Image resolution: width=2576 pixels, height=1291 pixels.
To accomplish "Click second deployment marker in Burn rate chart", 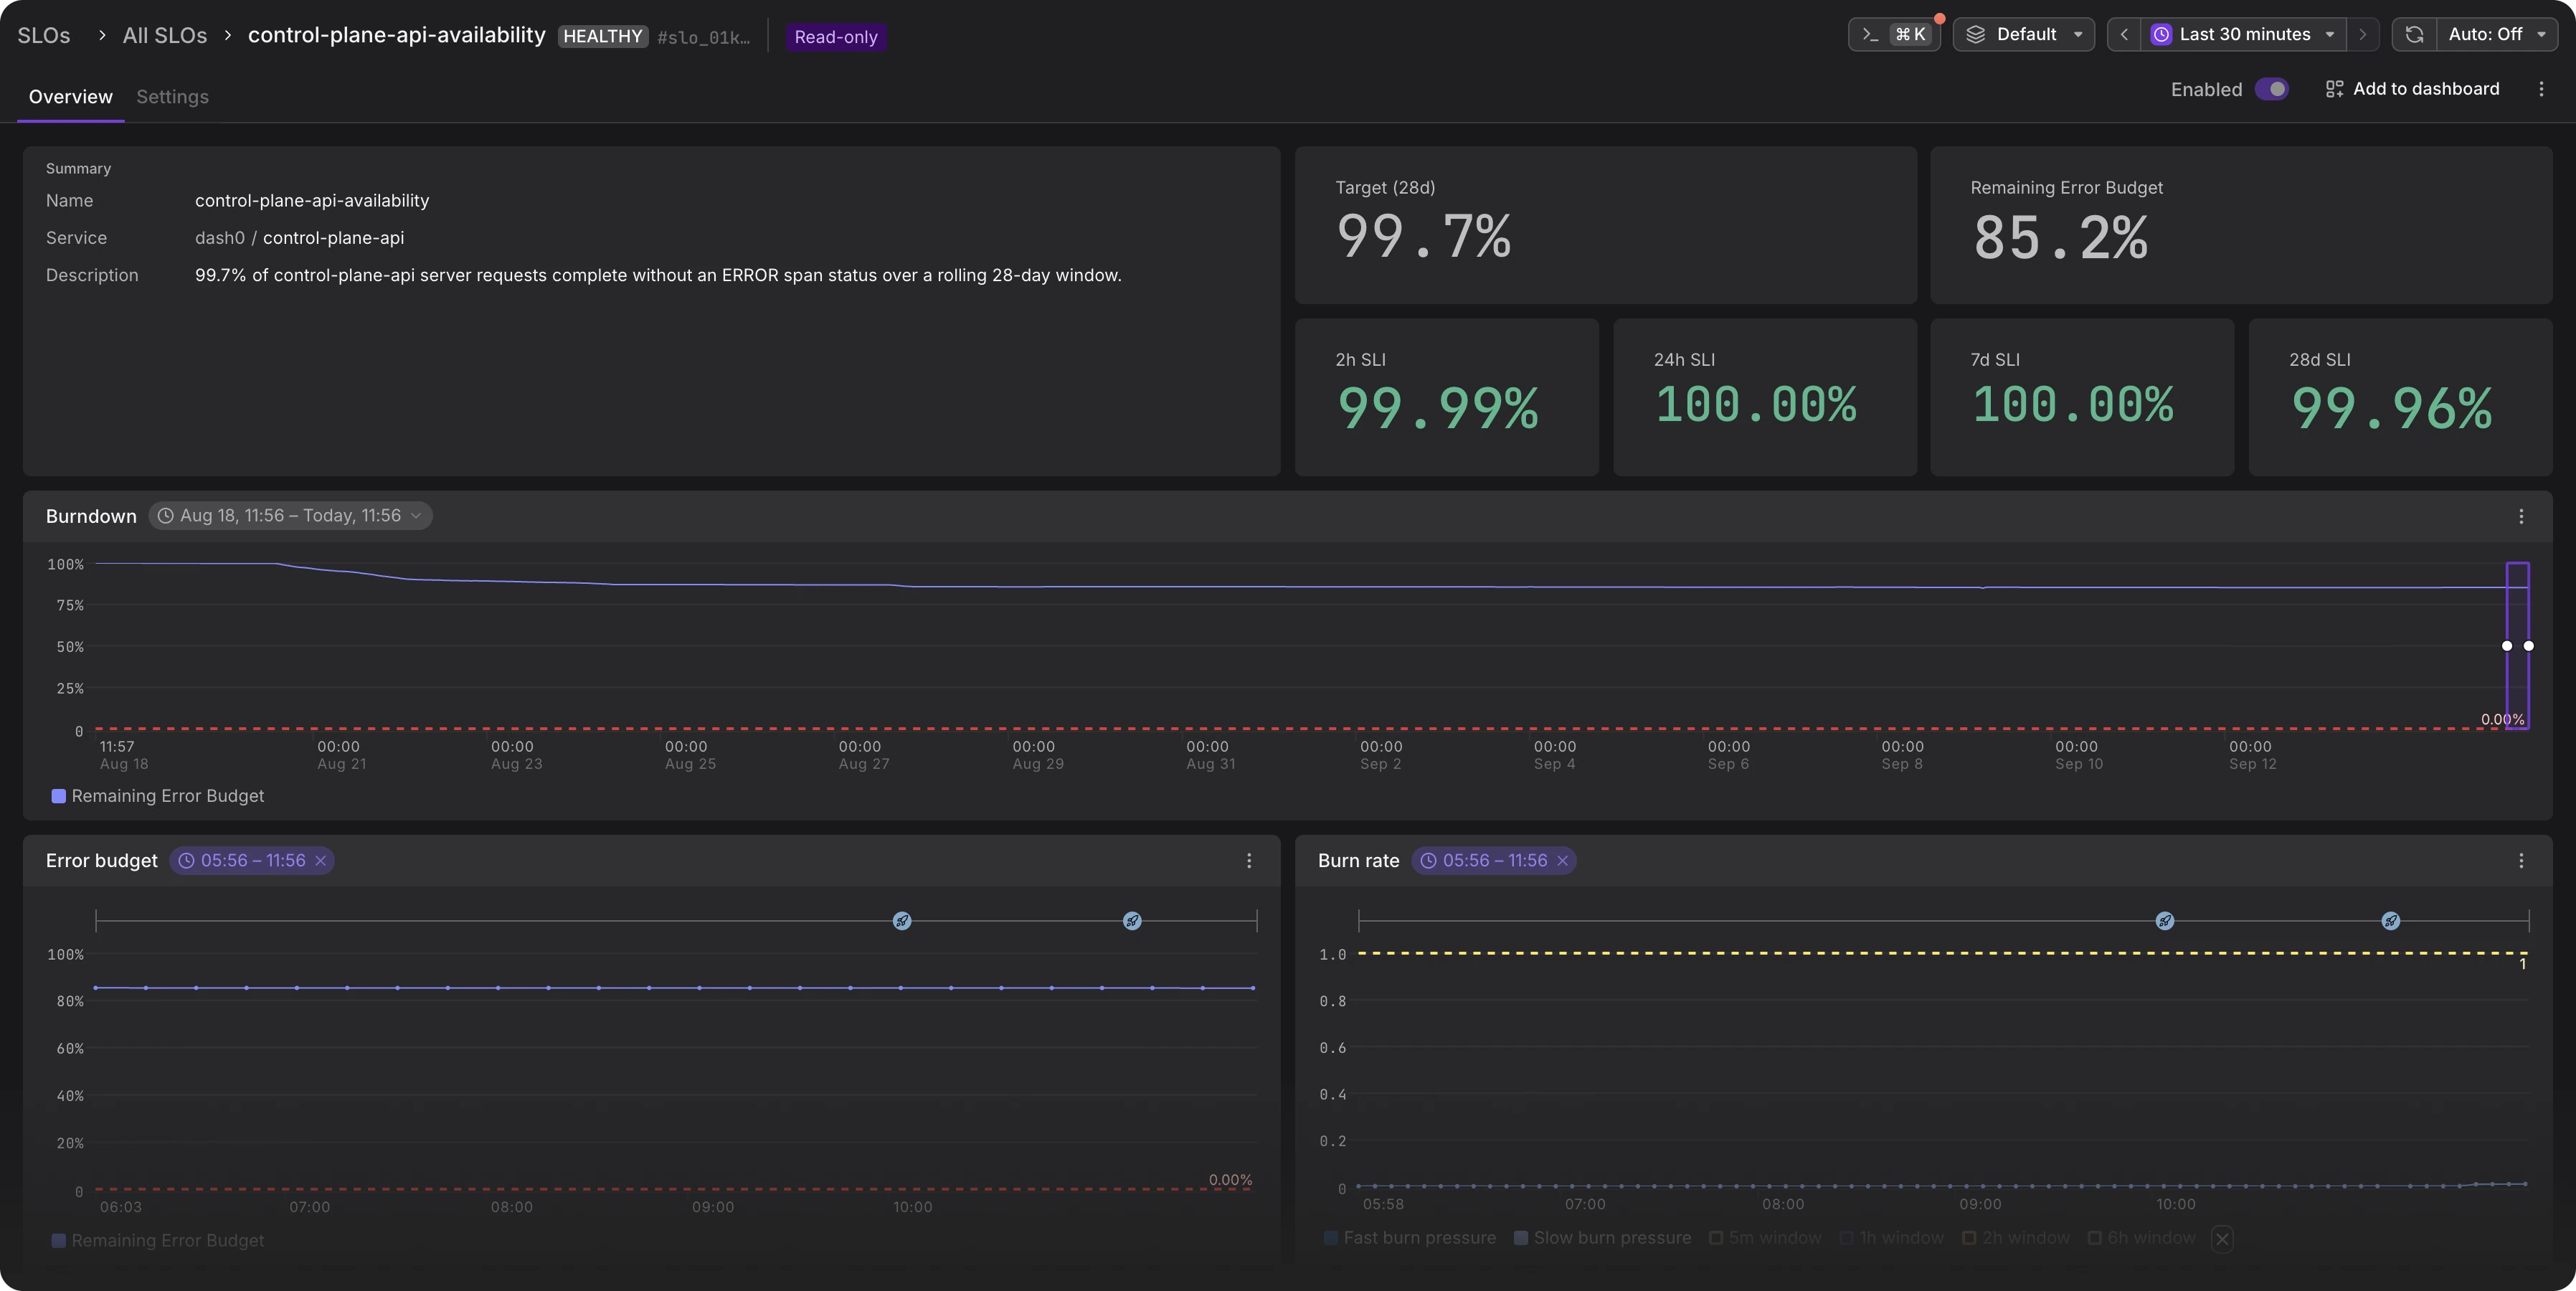I will [x=2391, y=921].
